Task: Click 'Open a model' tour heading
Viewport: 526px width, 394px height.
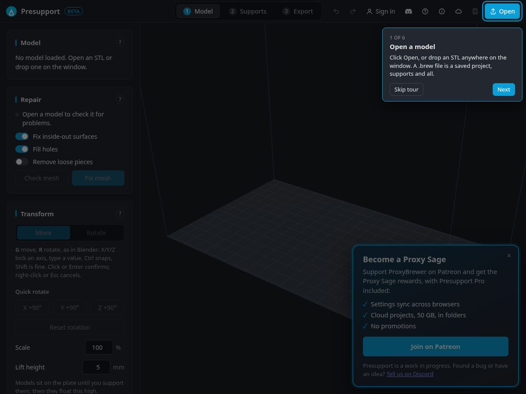Action: pos(412,47)
